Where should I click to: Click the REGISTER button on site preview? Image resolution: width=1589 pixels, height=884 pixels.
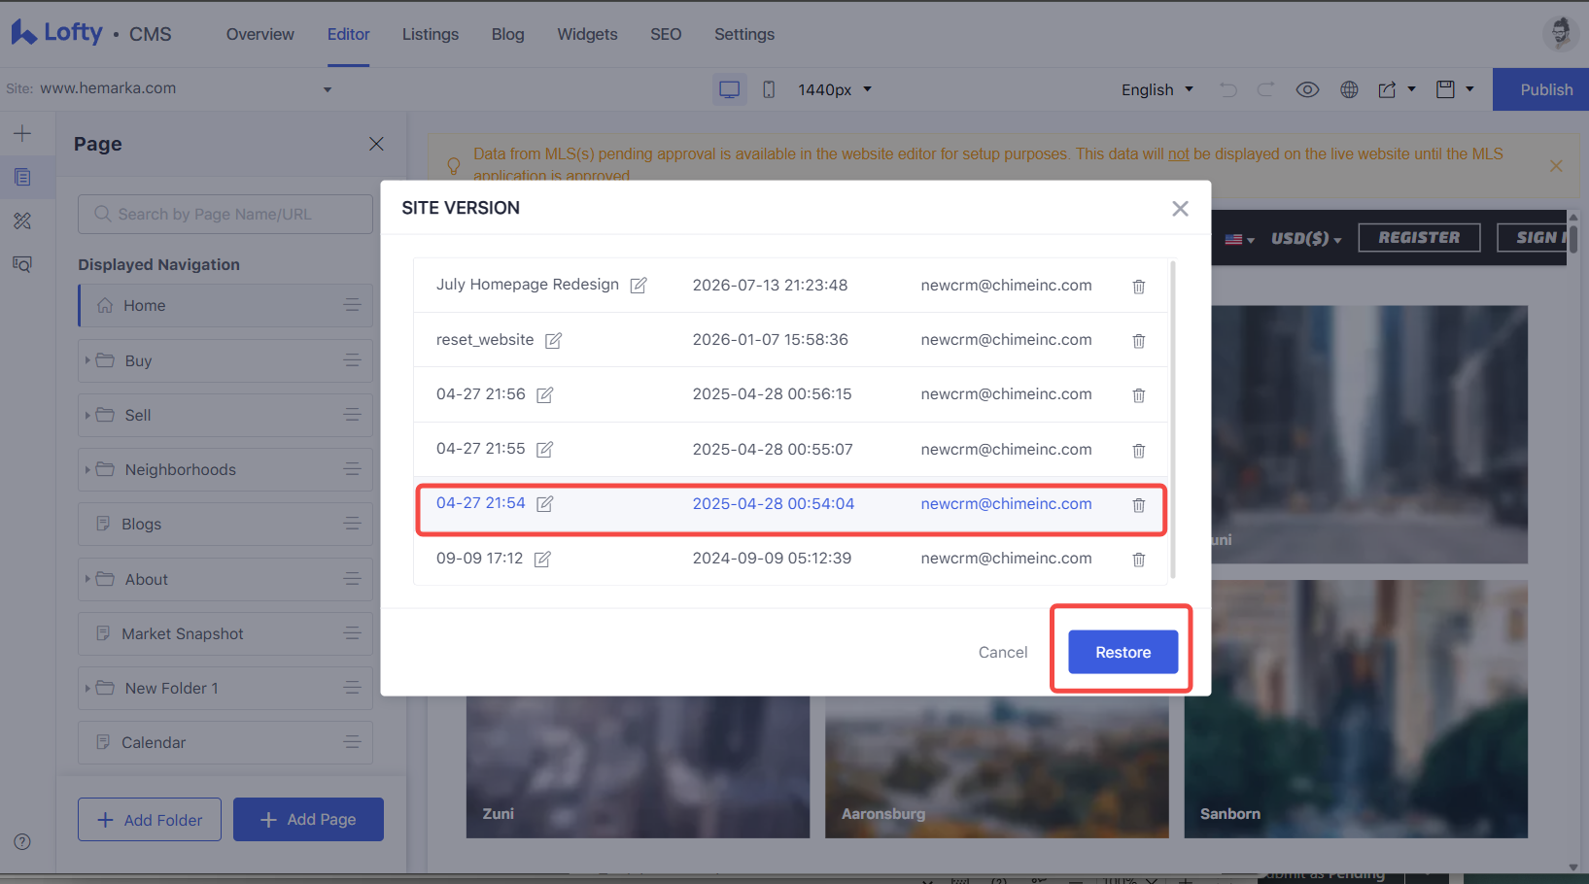[x=1419, y=238]
